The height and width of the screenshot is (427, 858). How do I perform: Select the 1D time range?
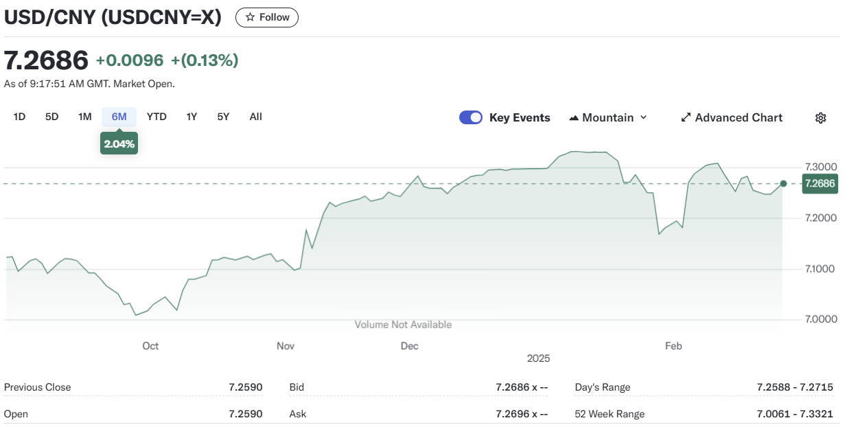tap(19, 117)
